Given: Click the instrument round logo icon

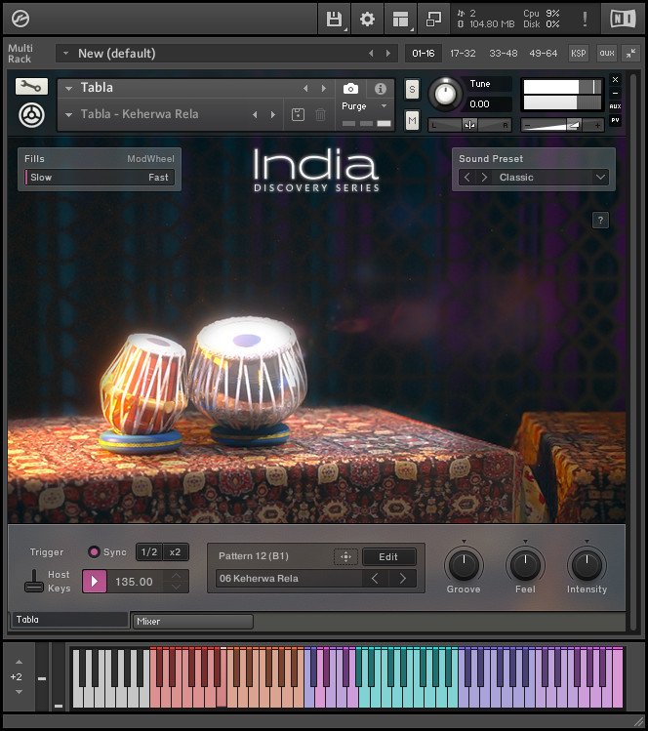Looking at the screenshot, I should point(31,115).
